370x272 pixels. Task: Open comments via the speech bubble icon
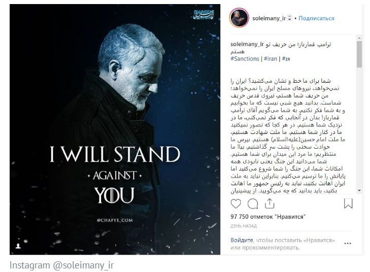pos(253,204)
